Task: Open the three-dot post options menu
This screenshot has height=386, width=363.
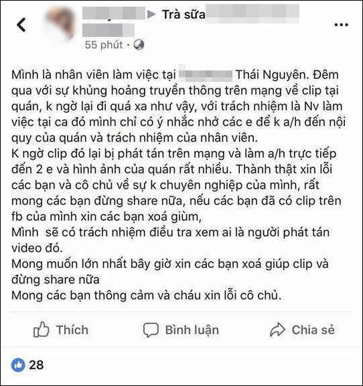Action: (341, 25)
